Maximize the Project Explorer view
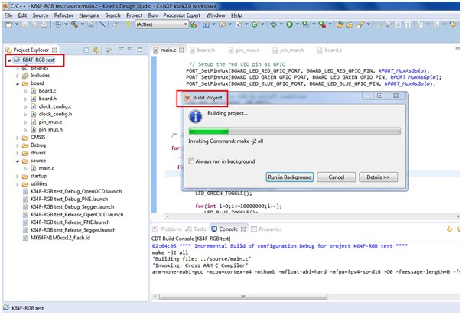 point(140,50)
